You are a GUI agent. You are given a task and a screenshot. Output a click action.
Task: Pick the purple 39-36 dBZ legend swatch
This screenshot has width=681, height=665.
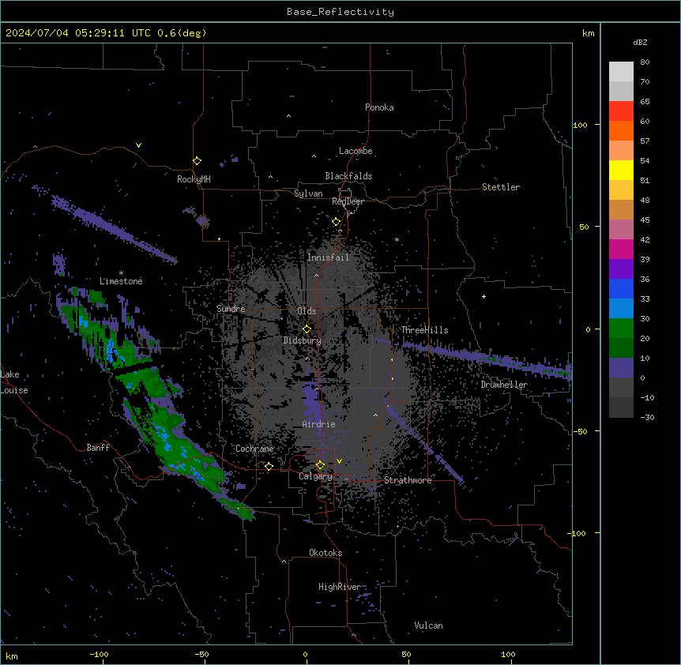tap(621, 269)
